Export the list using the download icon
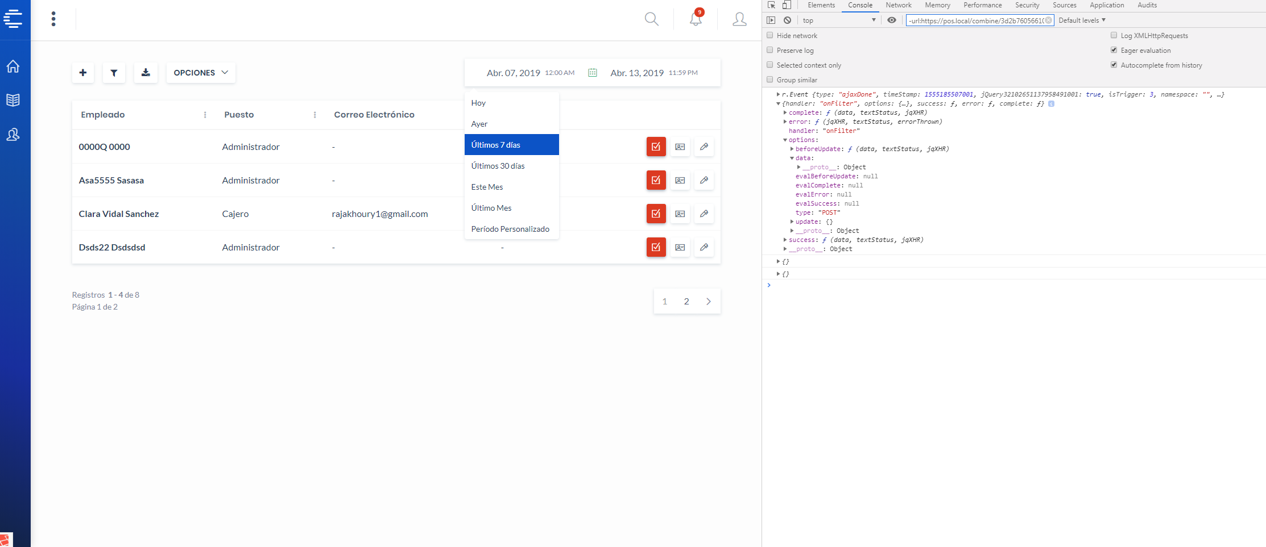The height and width of the screenshot is (547, 1266). click(146, 73)
